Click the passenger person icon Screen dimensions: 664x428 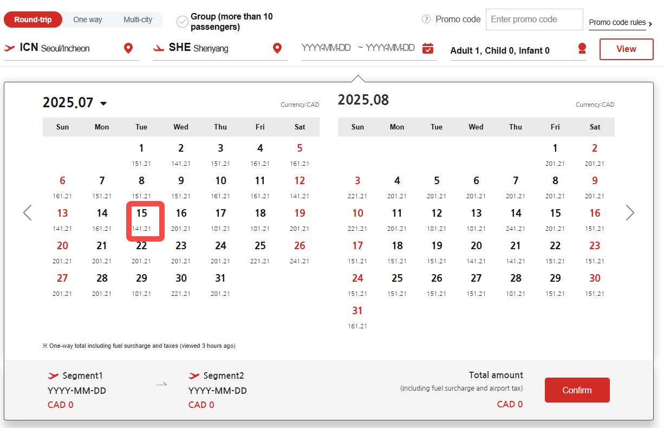[x=582, y=49]
